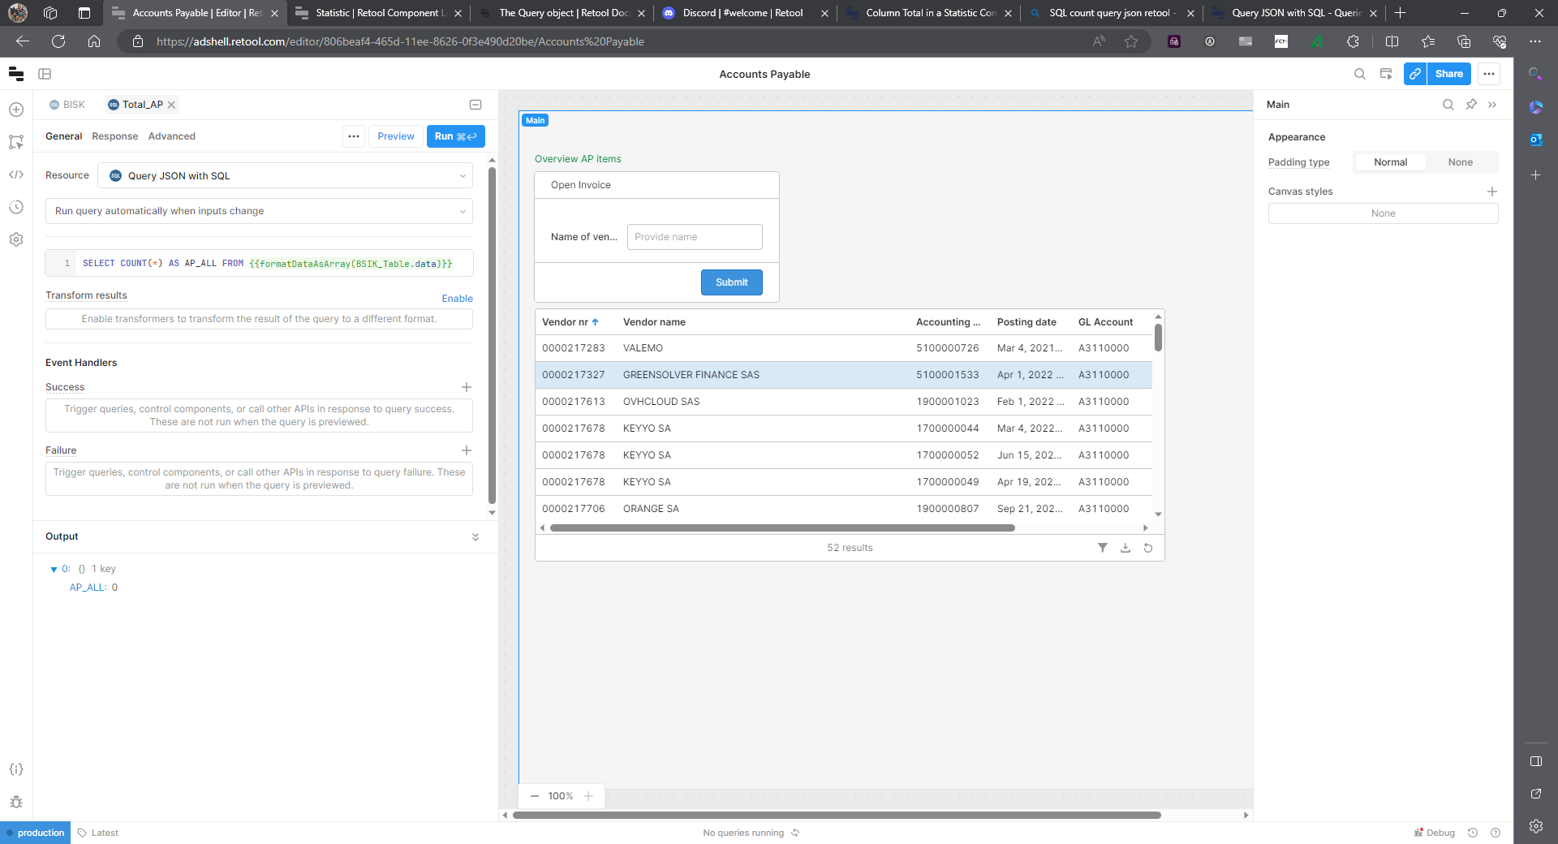Image resolution: width=1558 pixels, height=844 pixels.
Task: Open the release history clock icon
Action: (16, 207)
